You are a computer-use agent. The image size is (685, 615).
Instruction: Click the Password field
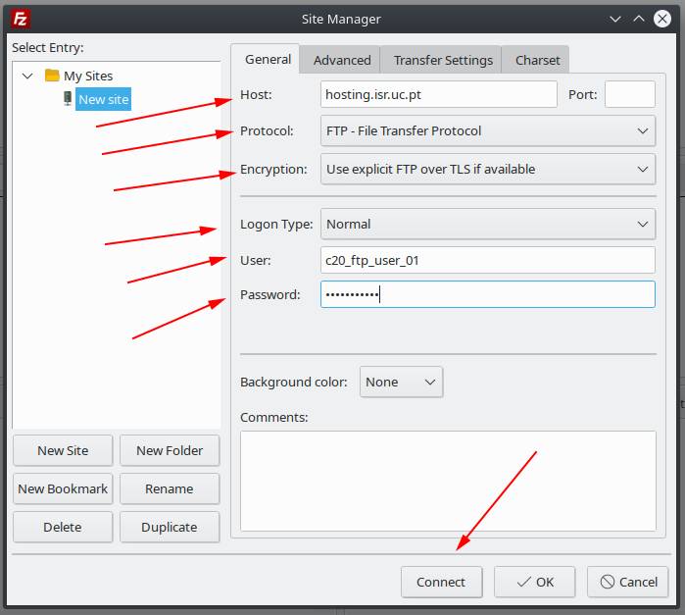click(x=488, y=294)
